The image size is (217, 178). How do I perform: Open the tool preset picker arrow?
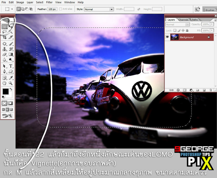click(x=12, y=9)
